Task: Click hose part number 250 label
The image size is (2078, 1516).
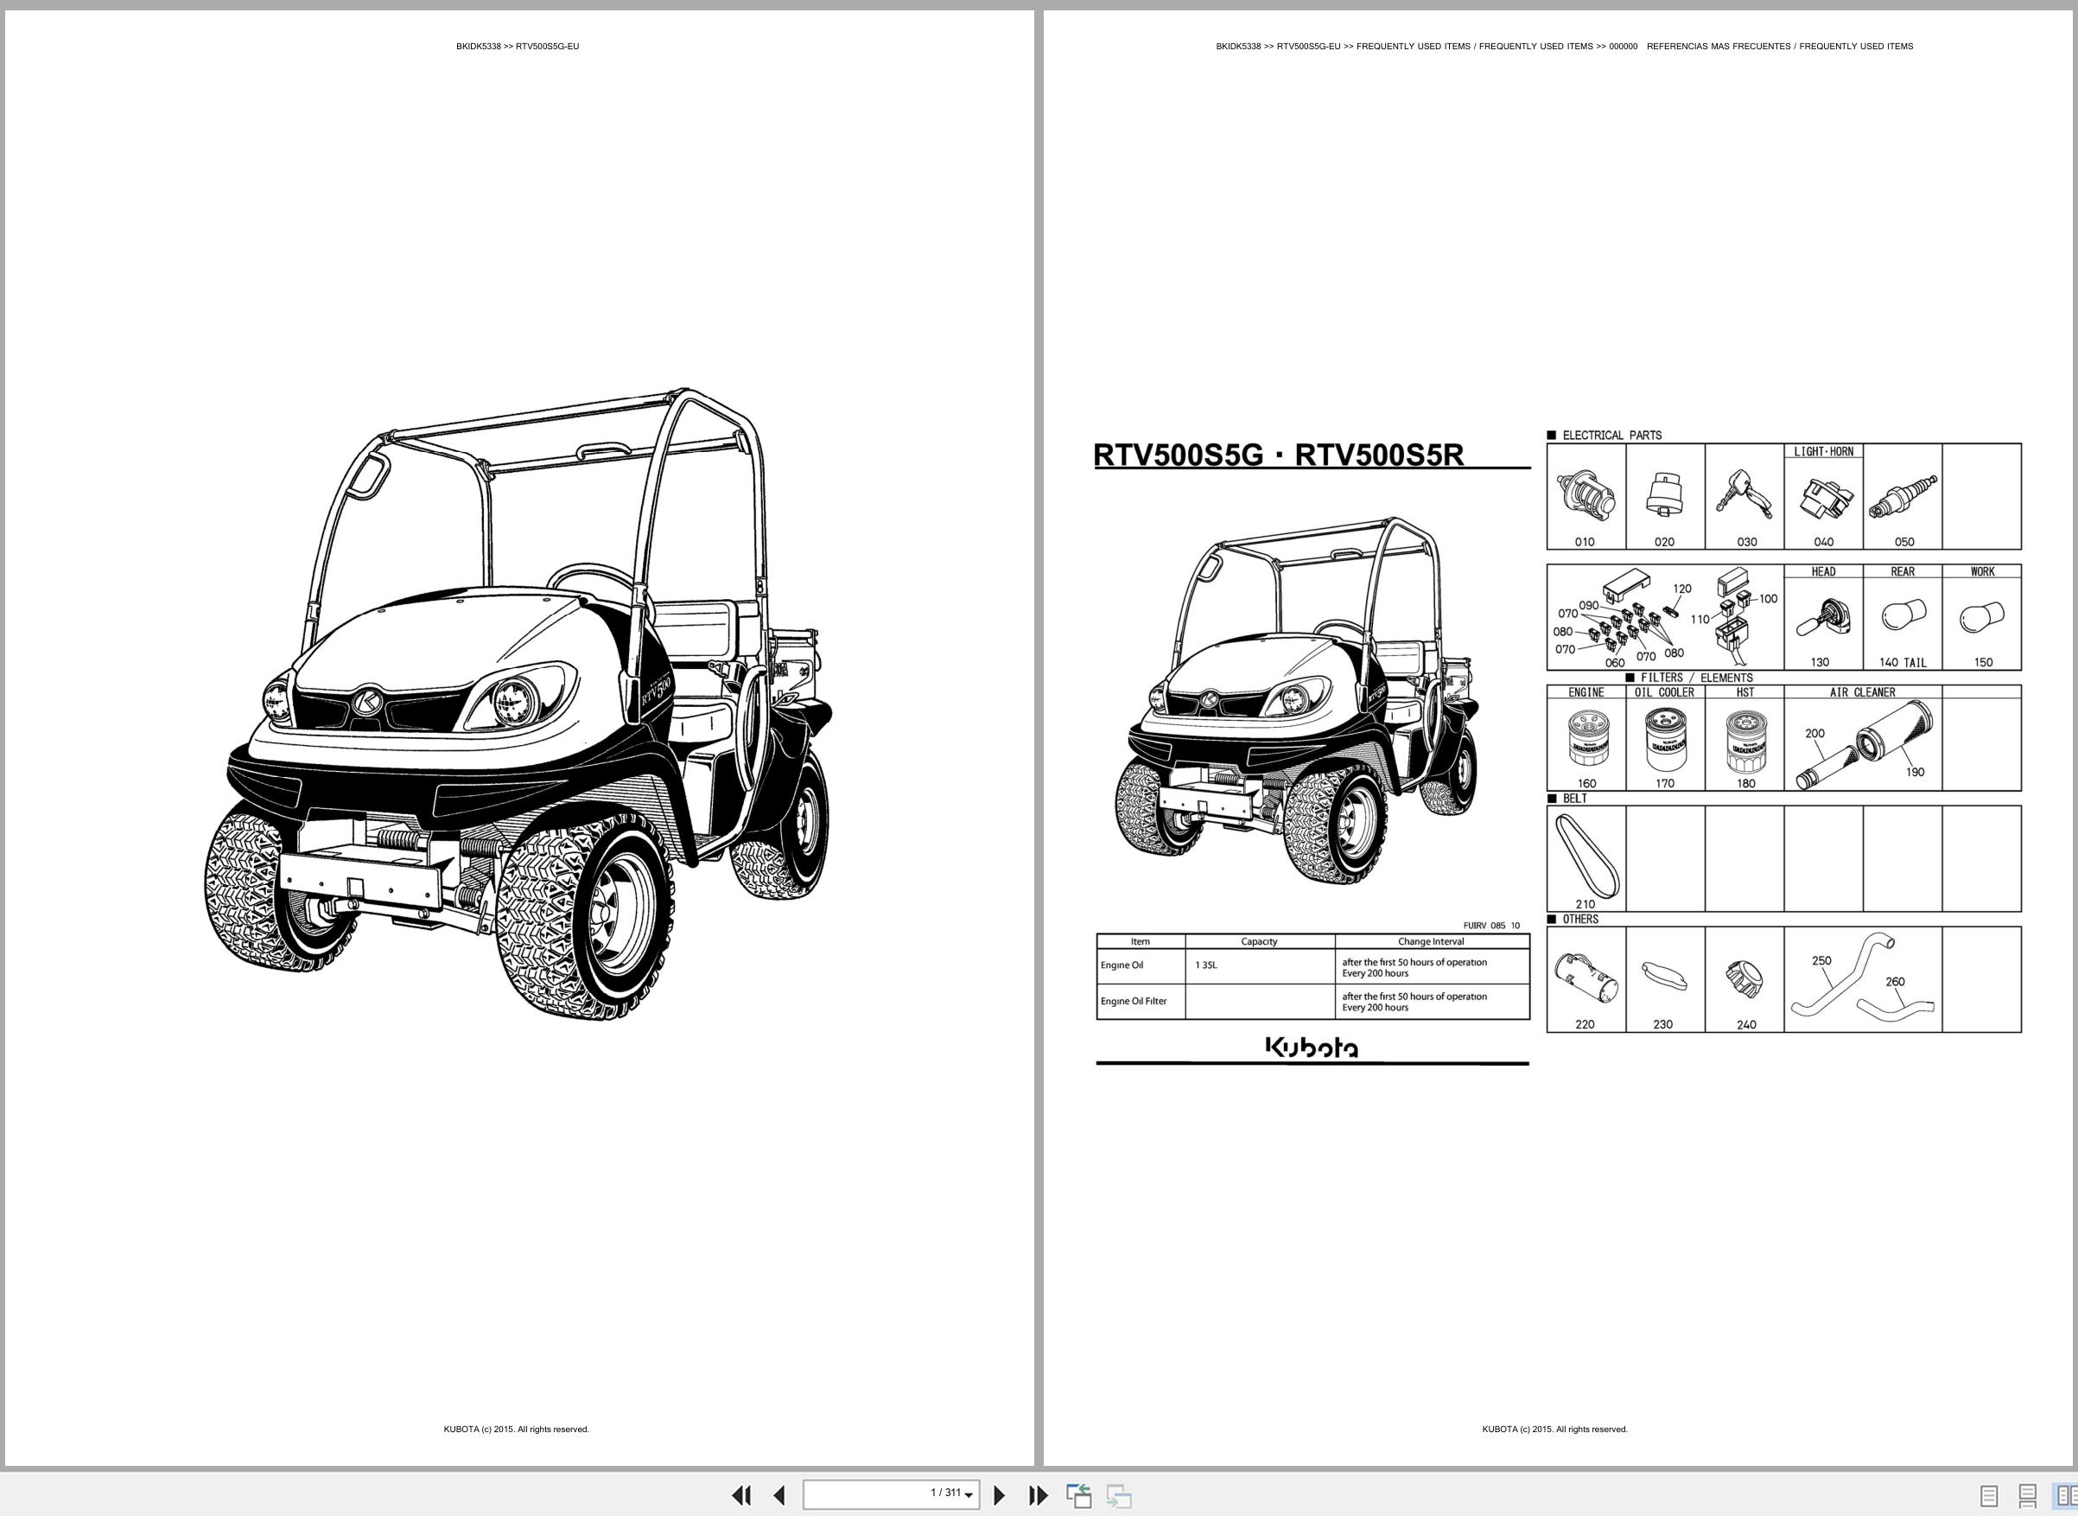Action: tap(1821, 961)
